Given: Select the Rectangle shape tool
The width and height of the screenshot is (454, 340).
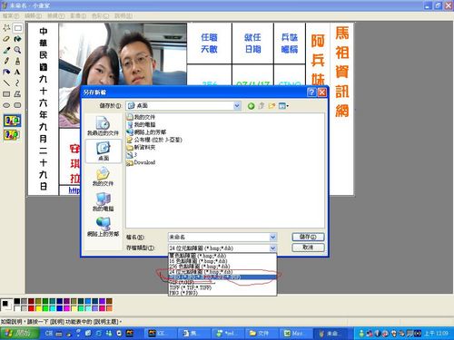Looking at the screenshot, I should (x=6, y=94).
